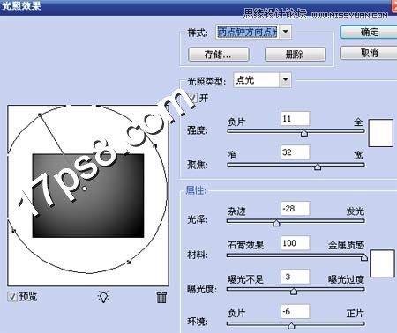The height and width of the screenshot is (333, 397).
Task: Click the trash can delete-light icon
Action: pos(161,297)
